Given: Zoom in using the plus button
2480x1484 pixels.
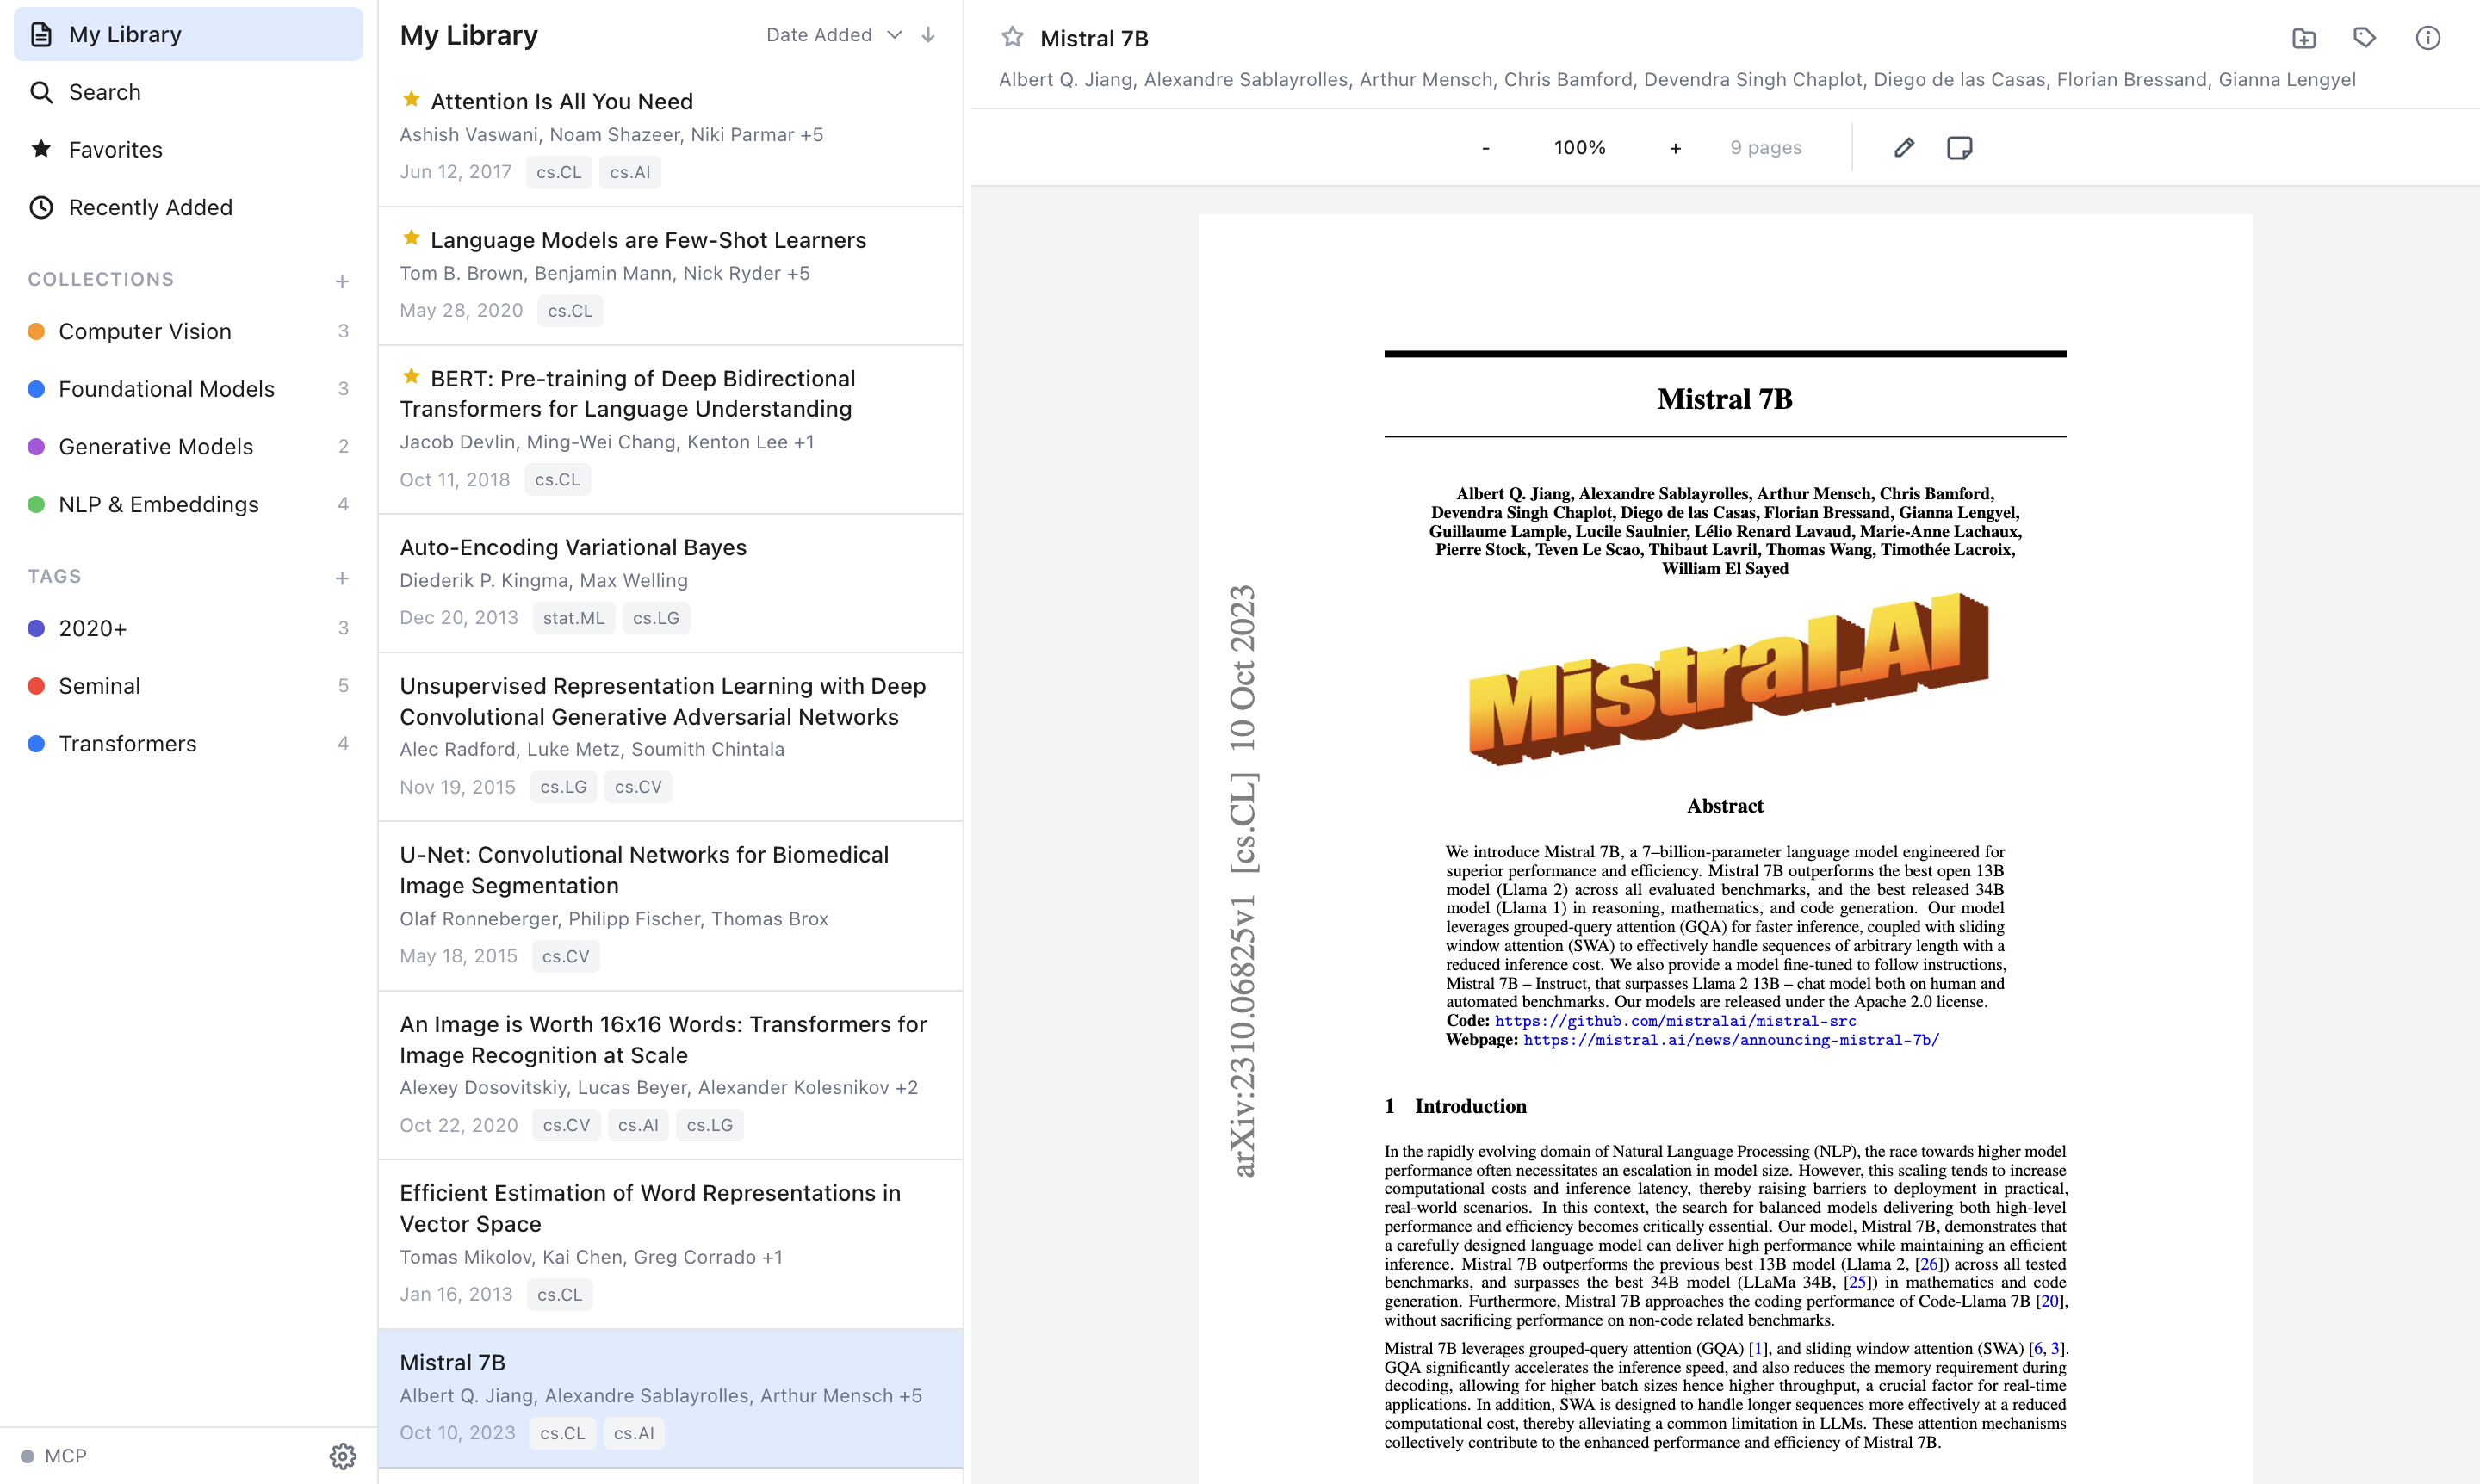Looking at the screenshot, I should coord(1675,147).
